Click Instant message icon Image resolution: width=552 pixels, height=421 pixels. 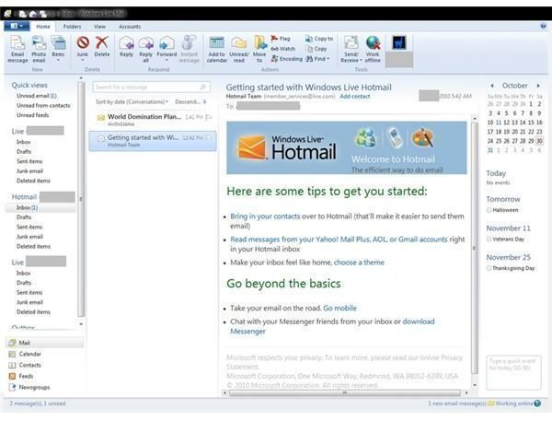coord(189,49)
